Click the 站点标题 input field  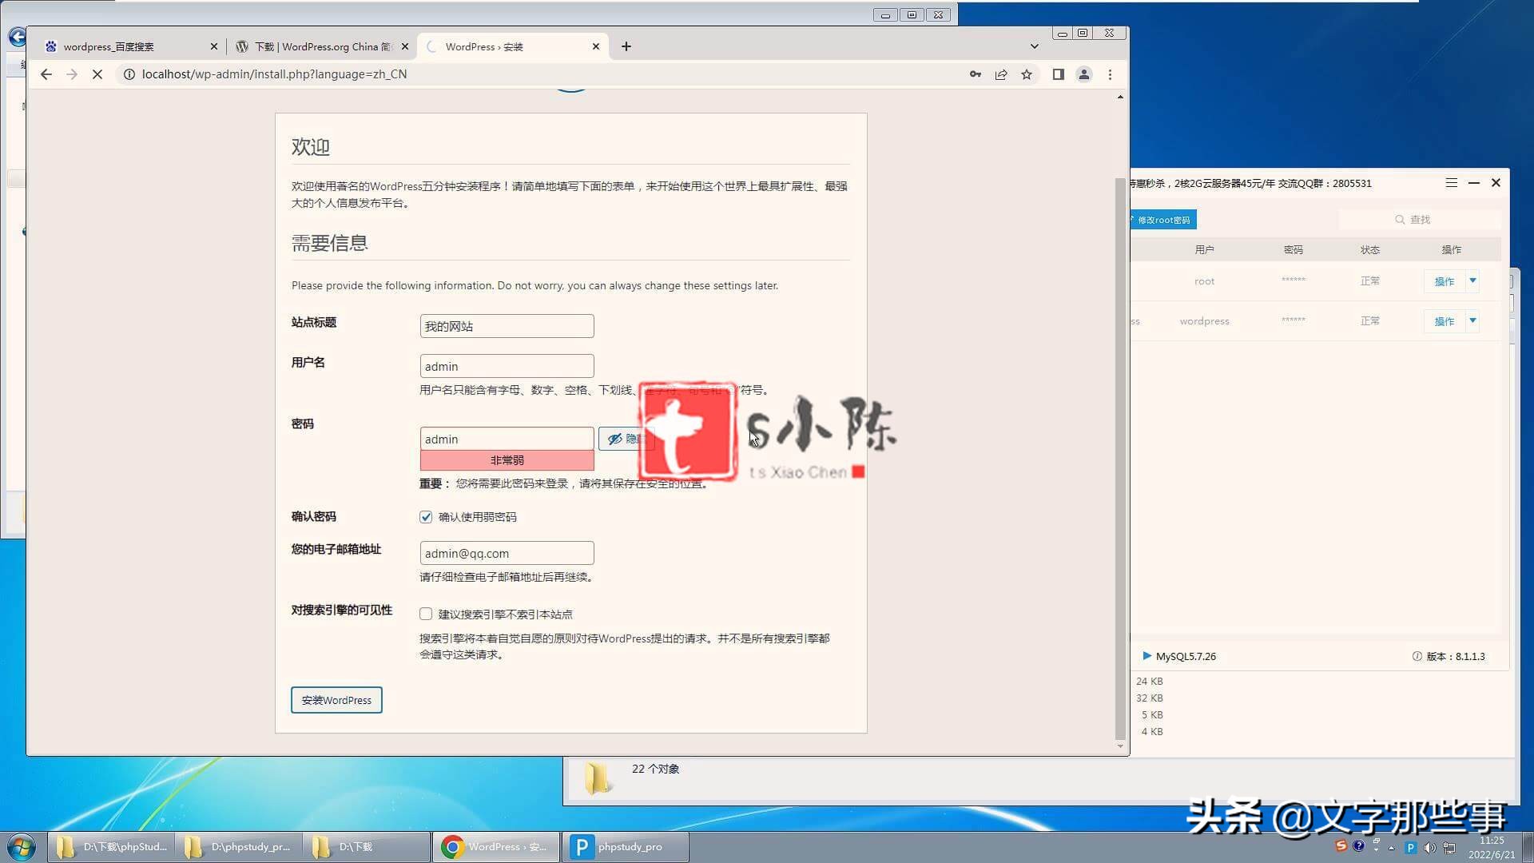(x=507, y=325)
